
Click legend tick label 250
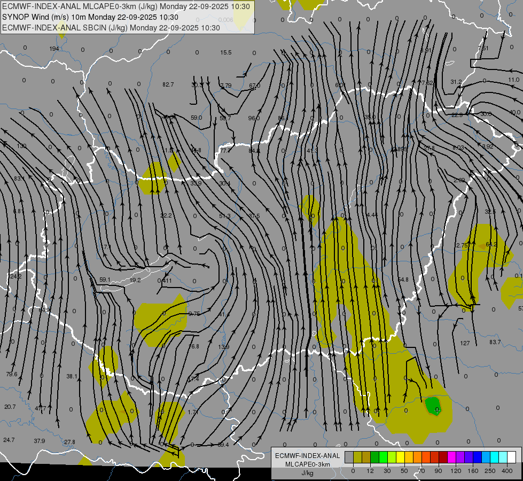coord(490,471)
